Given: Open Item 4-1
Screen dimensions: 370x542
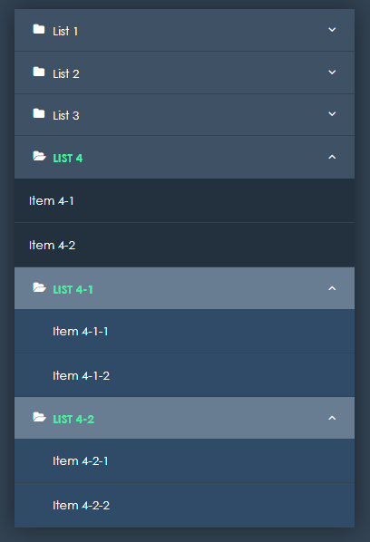Looking at the screenshot, I should [x=184, y=201].
